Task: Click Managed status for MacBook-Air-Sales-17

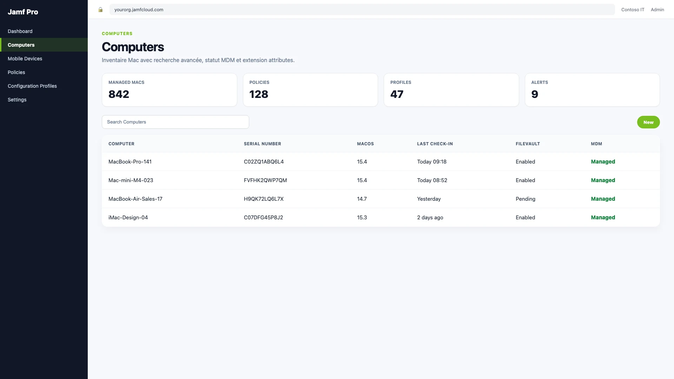Action: tap(603, 199)
